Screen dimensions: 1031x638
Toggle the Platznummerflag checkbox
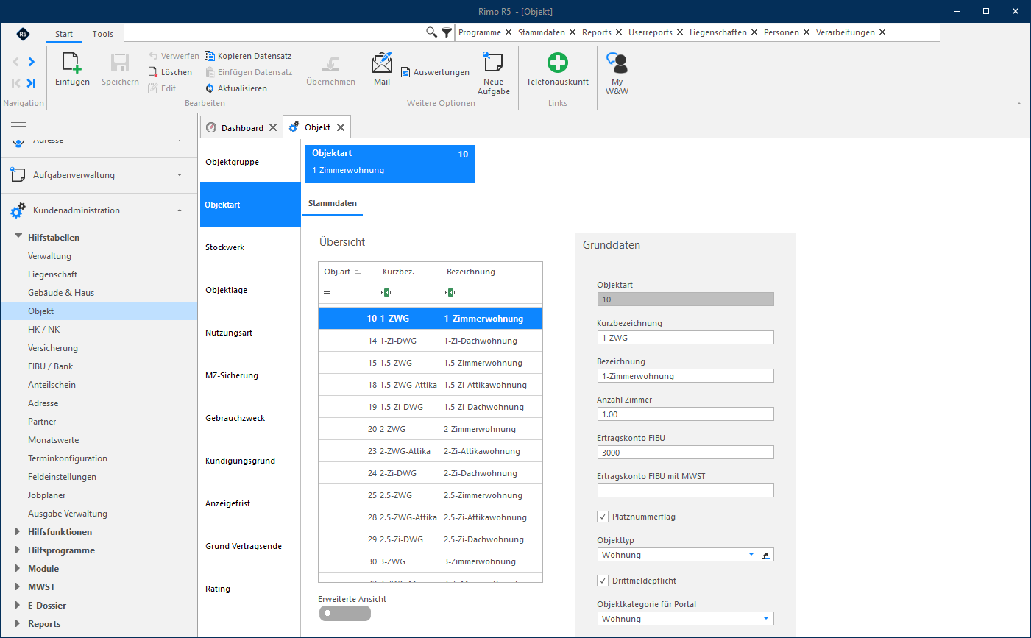point(603,517)
